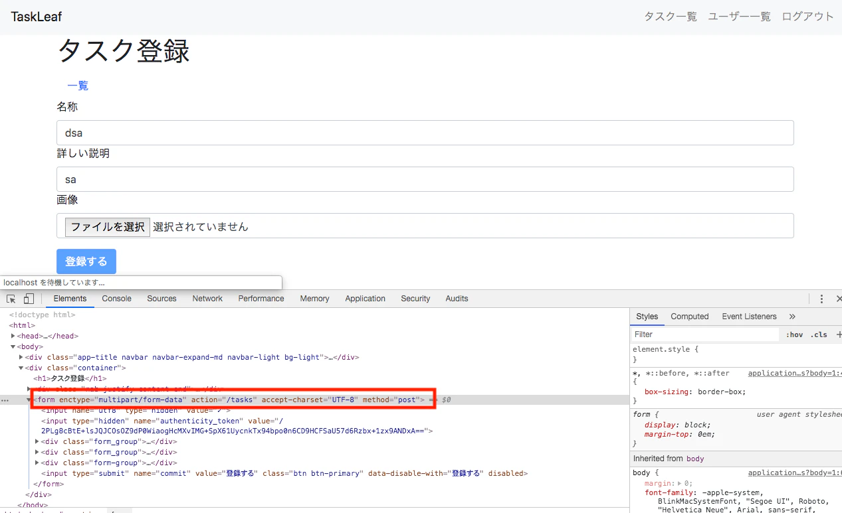Open the Application tab
The height and width of the screenshot is (513, 842).
tap(365, 299)
